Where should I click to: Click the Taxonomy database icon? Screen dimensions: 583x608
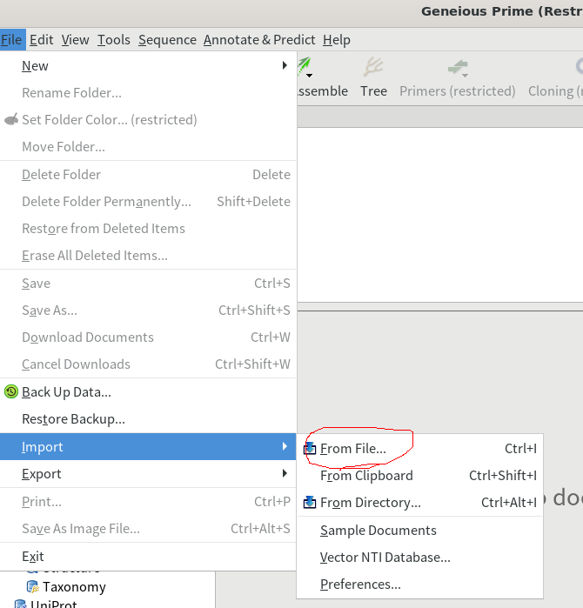32,586
